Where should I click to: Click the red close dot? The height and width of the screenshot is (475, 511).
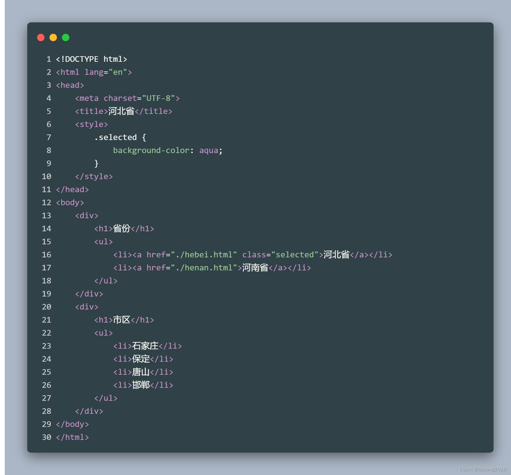pos(41,38)
